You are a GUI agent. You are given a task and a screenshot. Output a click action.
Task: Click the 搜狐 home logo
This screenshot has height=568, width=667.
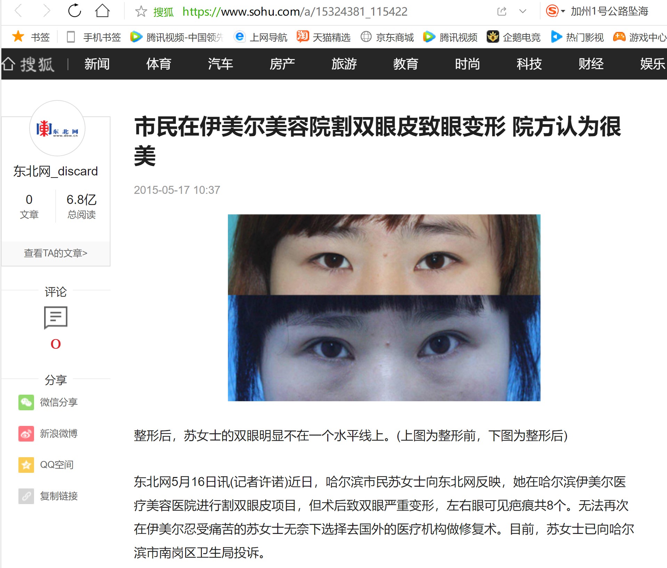tap(28, 64)
